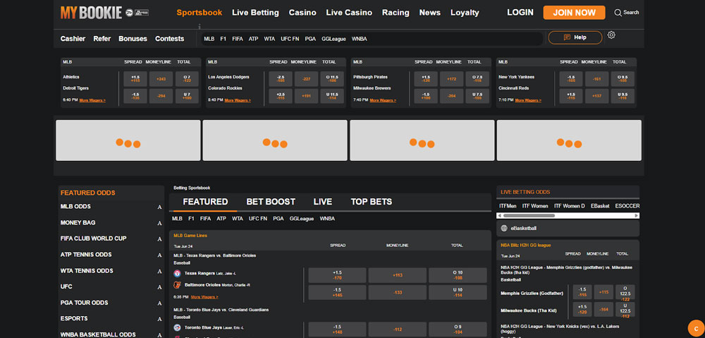Open More Wagers for Athletics vs Tigers
The width and height of the screenshot is (705, 338).
click(x=92, y=101)
